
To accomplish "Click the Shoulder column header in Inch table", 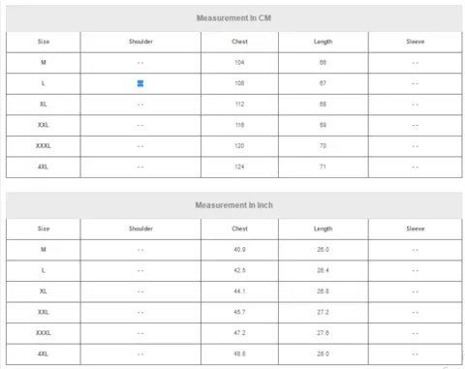I will tap(140, 229).
